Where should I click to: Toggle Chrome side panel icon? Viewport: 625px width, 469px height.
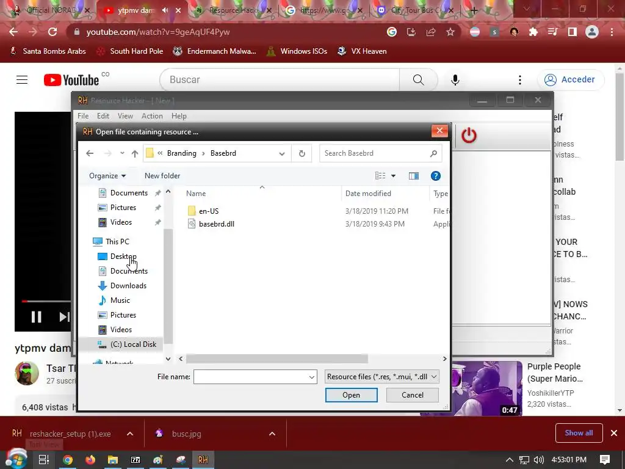tap(573, 32)
